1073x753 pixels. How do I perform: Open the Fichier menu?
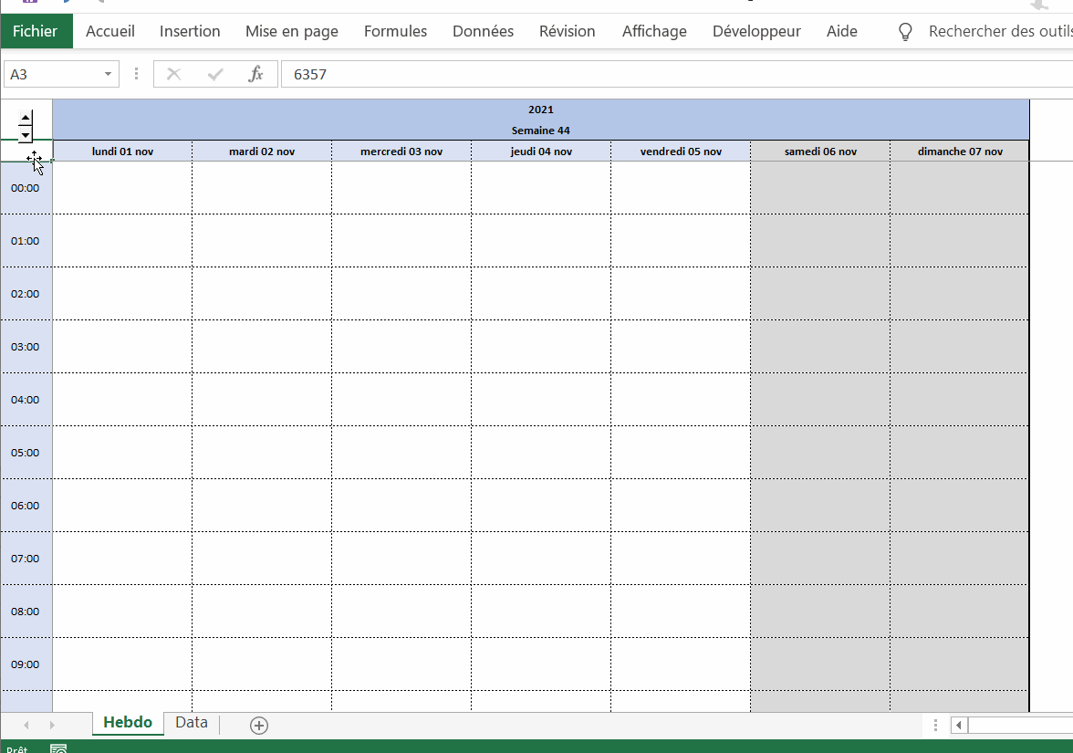[x=36, y=32]
